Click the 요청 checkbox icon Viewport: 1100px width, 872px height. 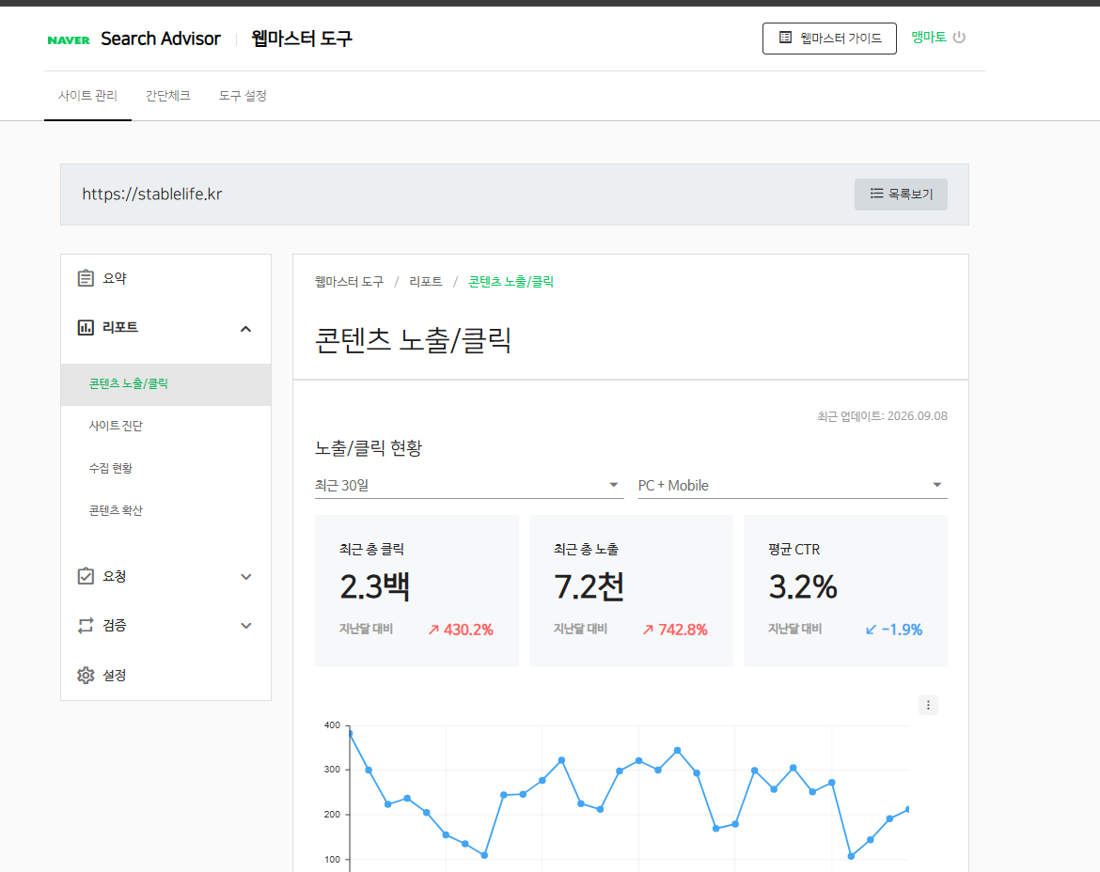pos(86,576)
